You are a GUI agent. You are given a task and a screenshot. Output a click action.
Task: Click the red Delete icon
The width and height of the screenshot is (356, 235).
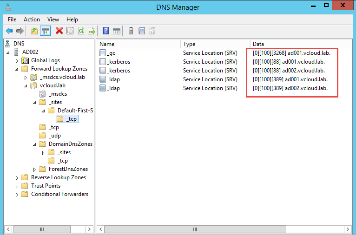coord(59,31)
